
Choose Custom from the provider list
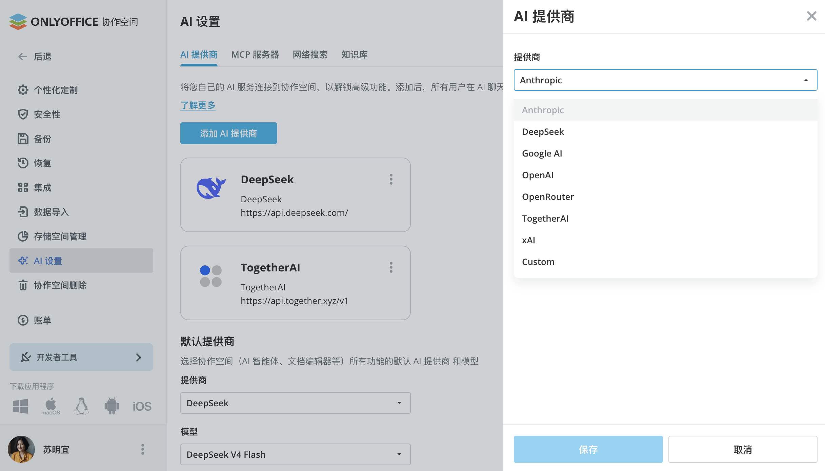[x=665, y=262]
